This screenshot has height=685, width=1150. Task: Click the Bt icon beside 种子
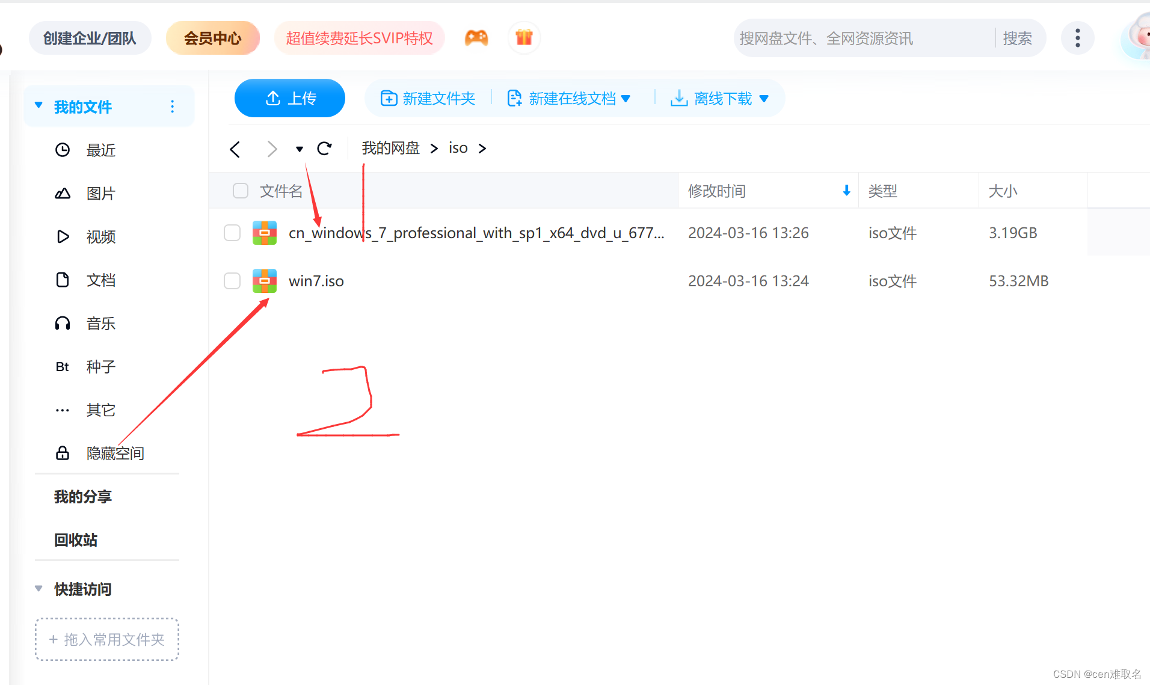click(x=63, y=366)
